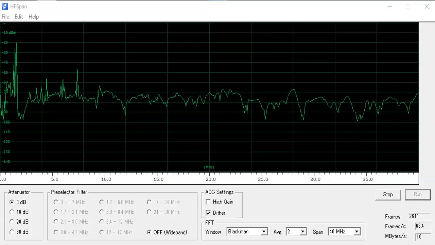The image size is (435, 245).
Task: Select the 30 dB attenuator option
Action: 19,232
